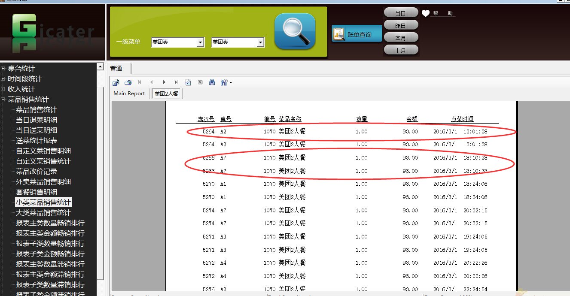Click the 金额 column header
Viewport: 570px width, 296px height.
click(412, 119)
